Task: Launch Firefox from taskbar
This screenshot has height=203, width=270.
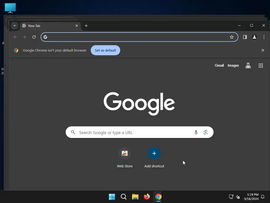Action: click(147, 197)
